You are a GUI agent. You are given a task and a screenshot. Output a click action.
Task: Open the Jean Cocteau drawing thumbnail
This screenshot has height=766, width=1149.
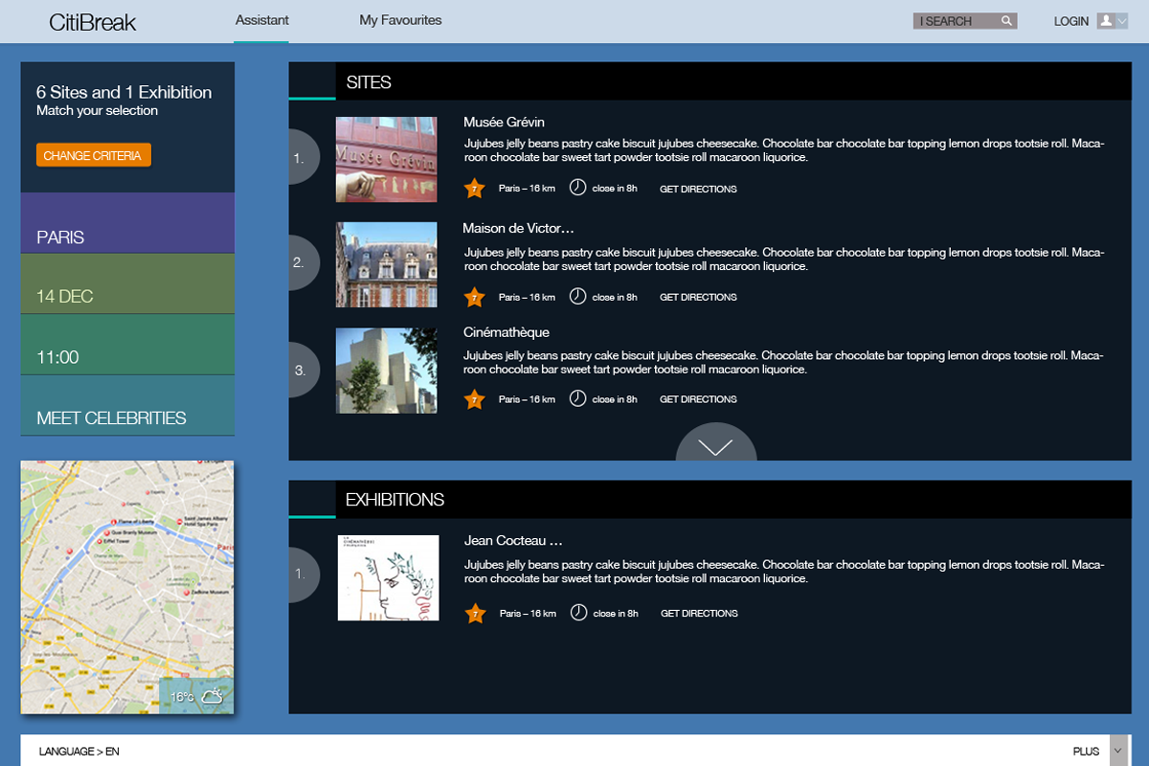[x=388, y=577]
